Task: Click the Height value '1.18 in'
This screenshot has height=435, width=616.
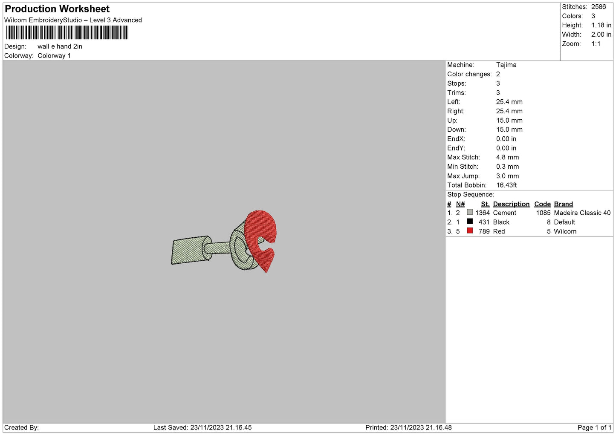Action: pos(602,25)
